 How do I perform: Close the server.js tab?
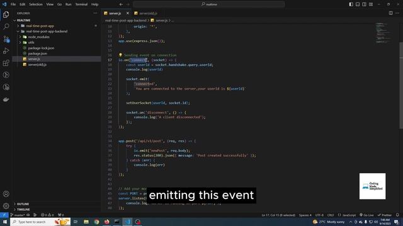tap(128, 13)
